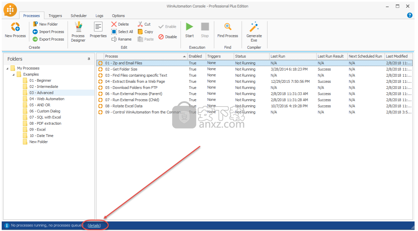Open the help question mark icon
Viewport: 418px width, 231px height.
coord(410,15)
